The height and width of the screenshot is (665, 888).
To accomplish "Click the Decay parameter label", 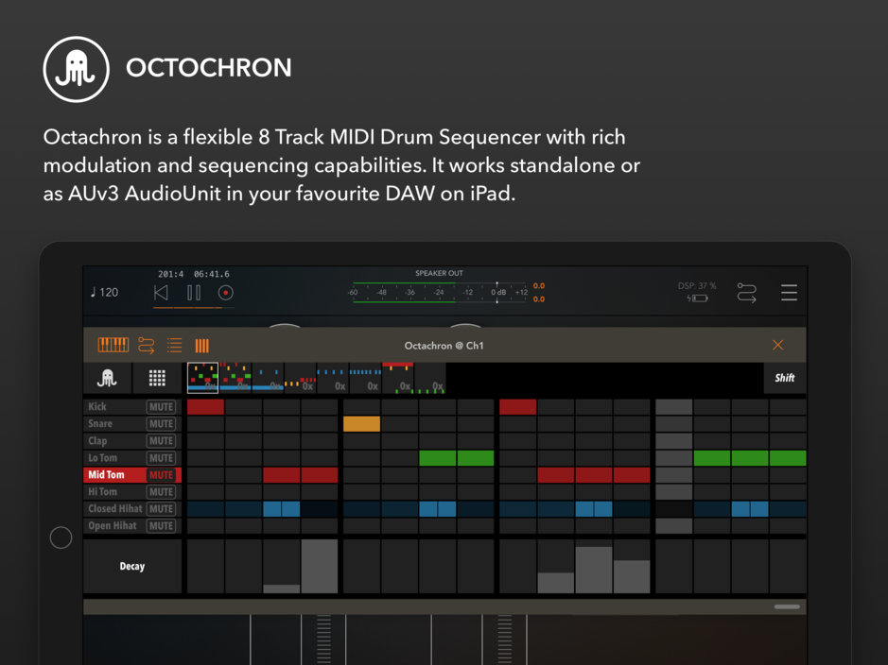I will point(132,566).
